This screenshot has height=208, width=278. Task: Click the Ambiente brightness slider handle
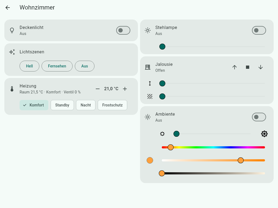(176, 134)
